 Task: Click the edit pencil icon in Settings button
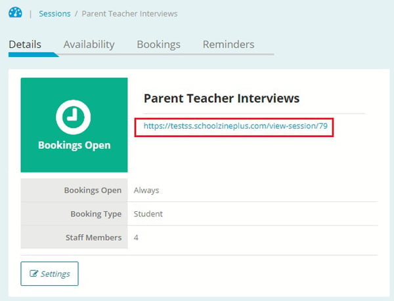(33, 273)
